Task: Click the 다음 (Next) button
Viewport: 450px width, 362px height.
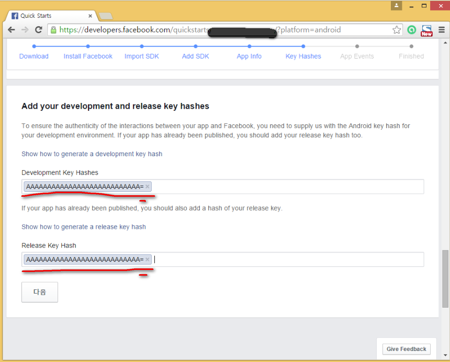Action: 40,292
